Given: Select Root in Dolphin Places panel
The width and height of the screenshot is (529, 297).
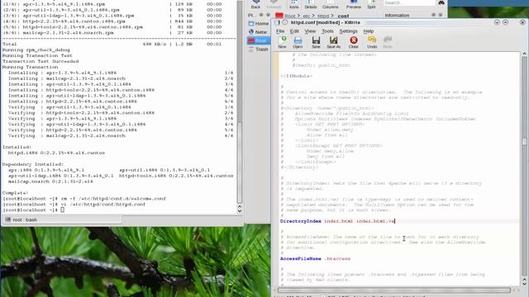Looking at the screenshot, I should click(x=259, y=40).
